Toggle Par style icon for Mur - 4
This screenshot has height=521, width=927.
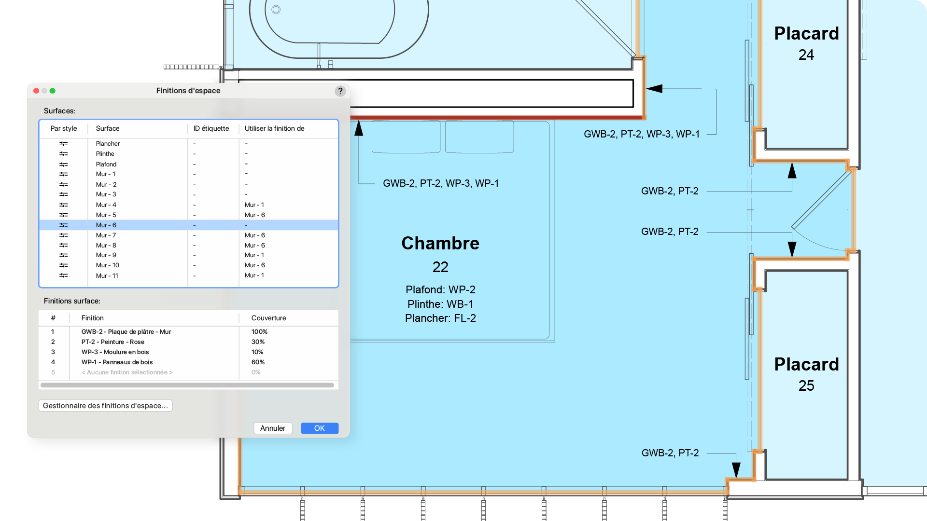tap(63, 205)
